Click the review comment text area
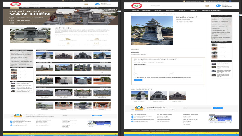The width and height of the screenshot is (242, 136). [x=168, y=68]
